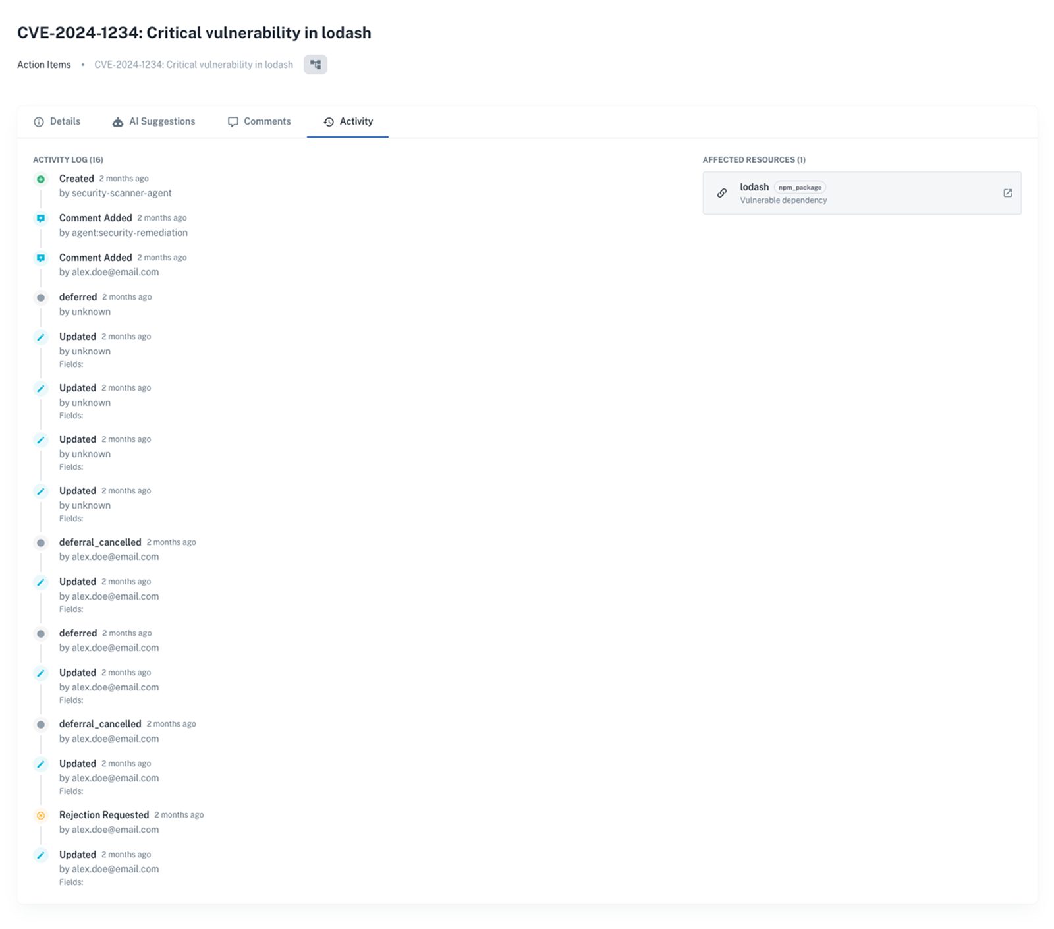Open the lodash resource via external link icon

(1008, 193)
